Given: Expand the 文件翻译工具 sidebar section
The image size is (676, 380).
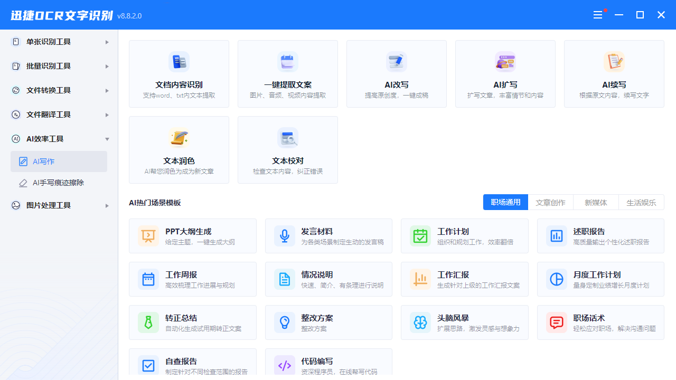Looking at the screenshot, I should [58, 115].
